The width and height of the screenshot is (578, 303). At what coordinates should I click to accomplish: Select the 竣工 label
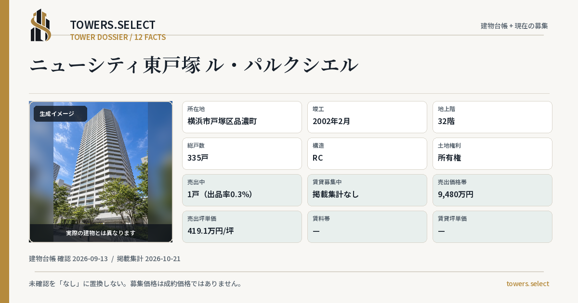(x=318, y=109)
